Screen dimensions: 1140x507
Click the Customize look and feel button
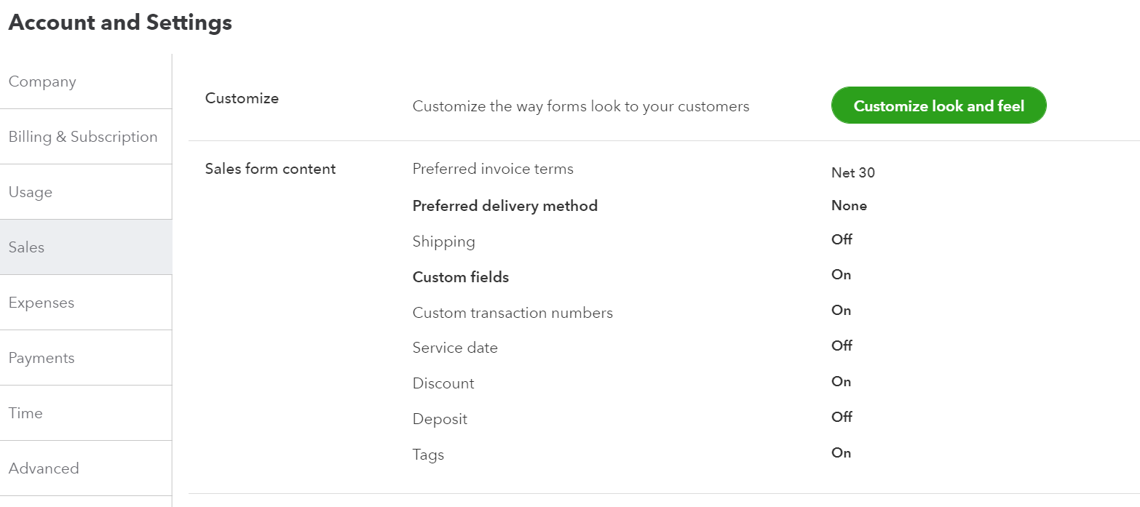click(x=938, y=105)
